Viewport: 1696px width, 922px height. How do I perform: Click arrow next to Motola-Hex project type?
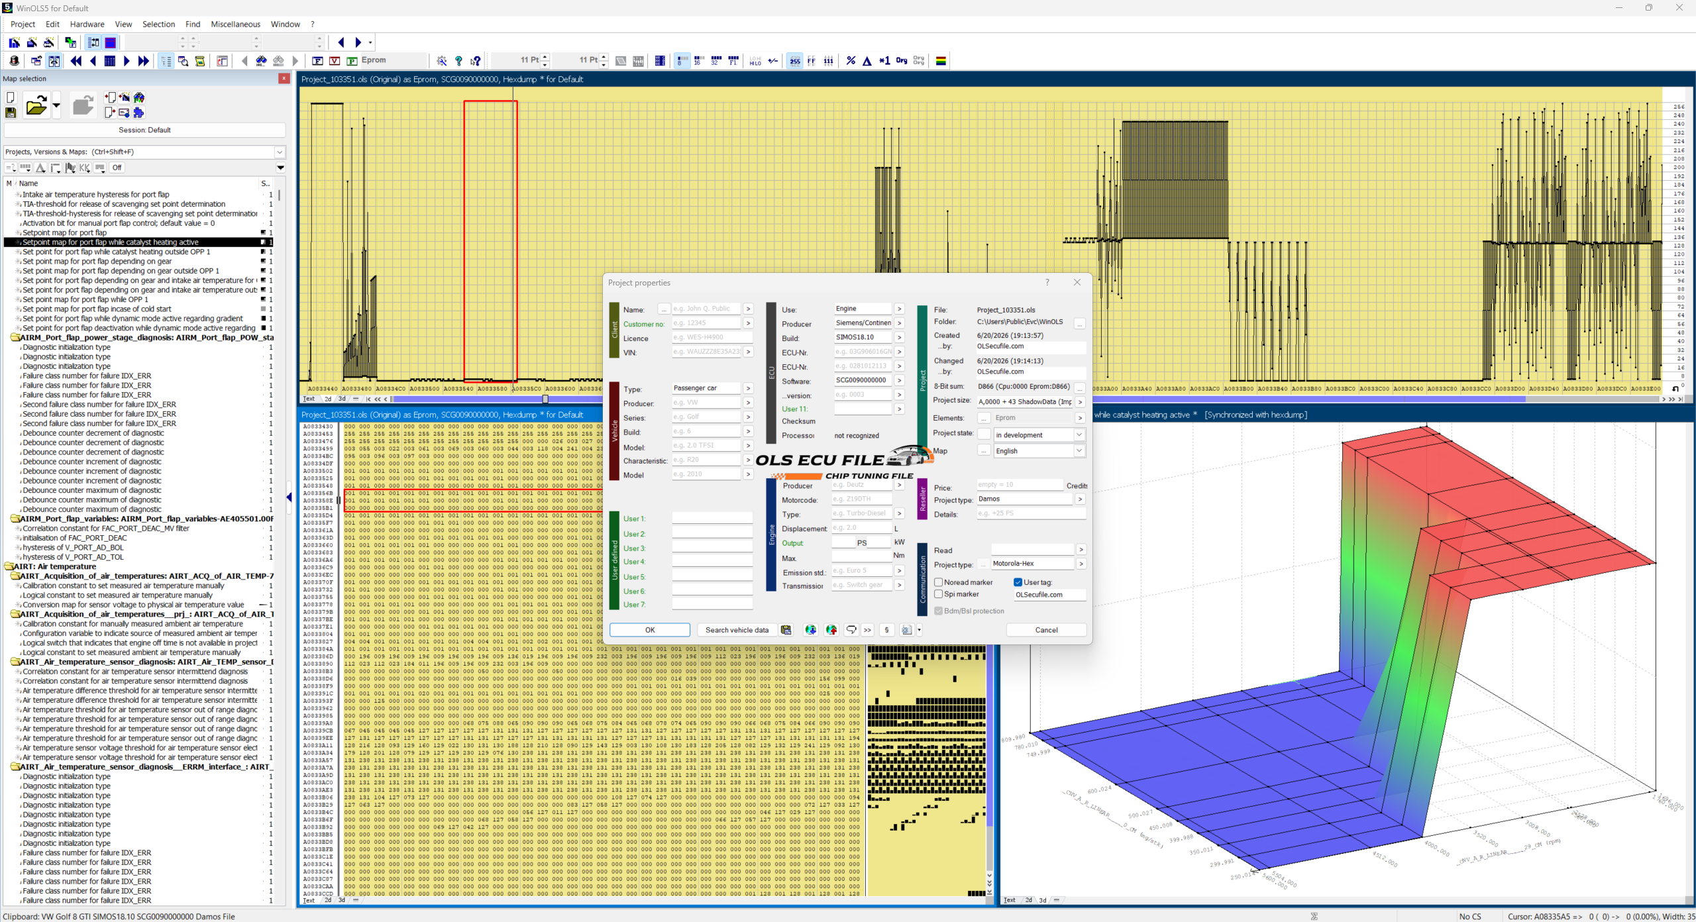1081,564
